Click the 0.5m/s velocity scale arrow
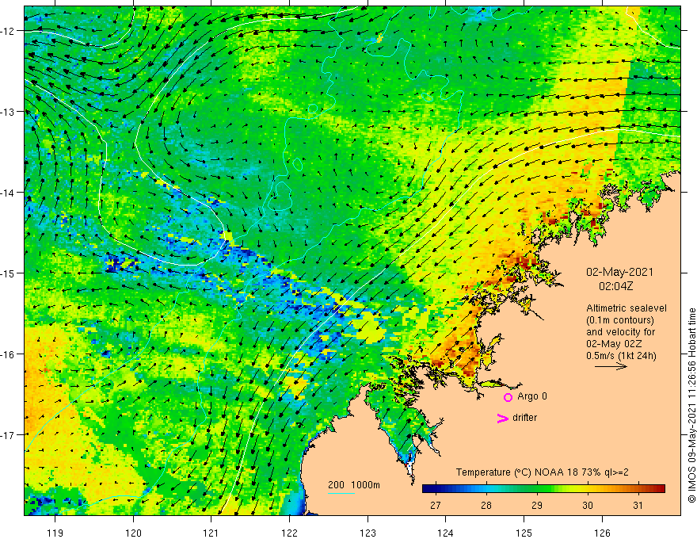 point(611,366)
